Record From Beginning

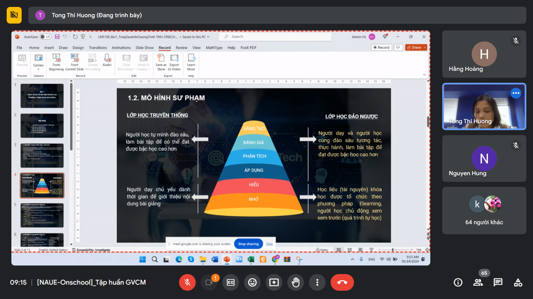[x=56, y=62]
